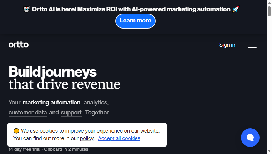Select the analytics link
Image resolution: width=272 pixels, height=154 pixels.
[95, 103]
